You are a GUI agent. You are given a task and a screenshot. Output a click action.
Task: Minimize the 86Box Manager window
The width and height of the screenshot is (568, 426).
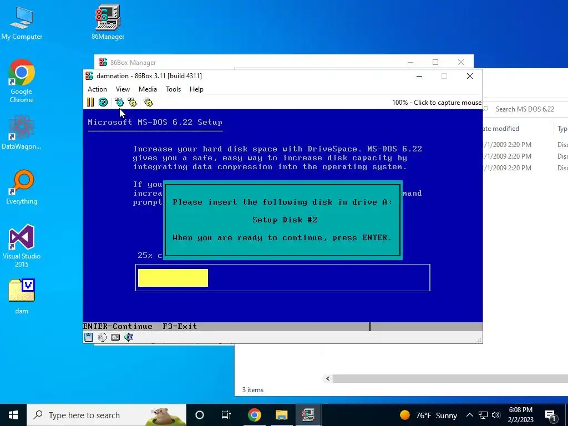tap(410, 62)
